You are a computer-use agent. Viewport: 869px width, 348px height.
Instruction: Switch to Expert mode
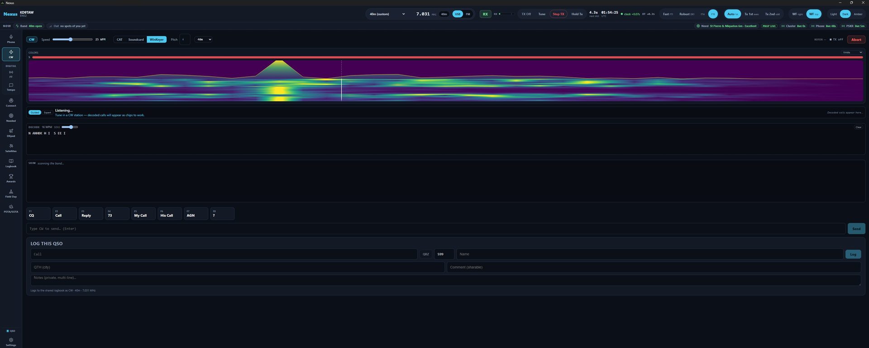pos(47,113)
